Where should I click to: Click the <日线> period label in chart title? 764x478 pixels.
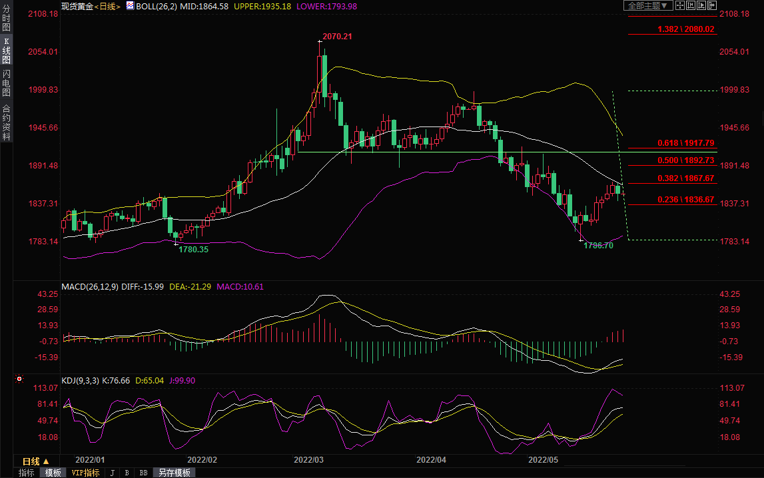click(x=107, y=6)
